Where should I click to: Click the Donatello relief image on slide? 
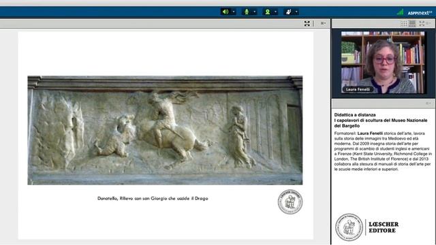165,130
